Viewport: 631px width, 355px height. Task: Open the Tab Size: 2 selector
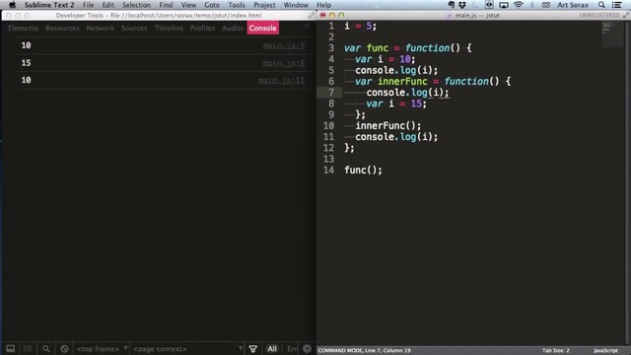coord(556,351)
